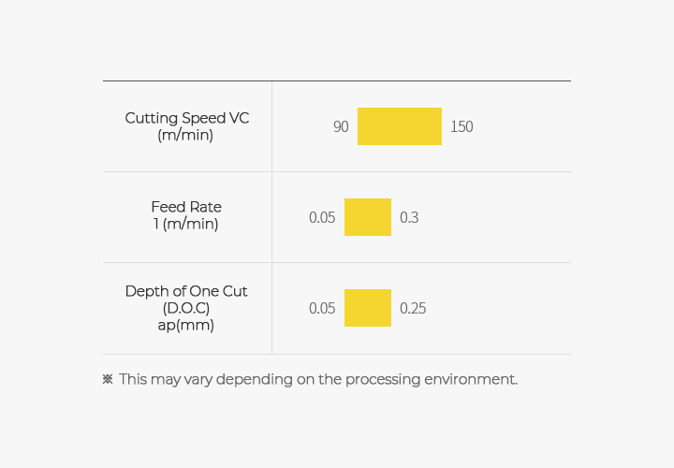Screen dimensions: 674x468
Task: Select the Feed Rate yellow range bar
Action: [368, 217]
